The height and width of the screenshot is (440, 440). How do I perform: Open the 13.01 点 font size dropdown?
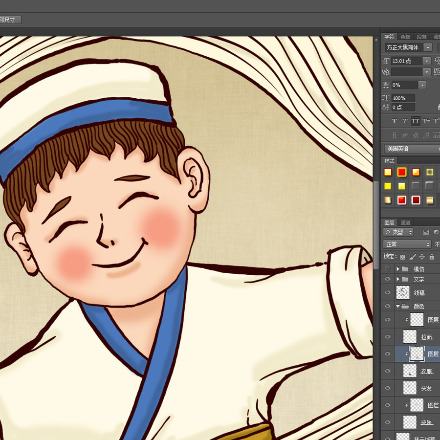point(426,61)
